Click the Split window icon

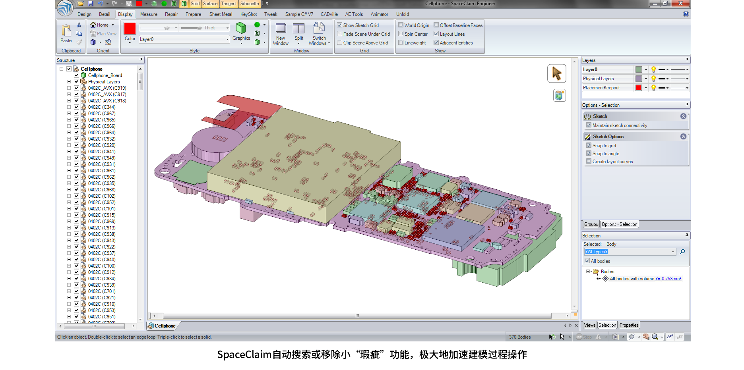[x=298, y=29]
